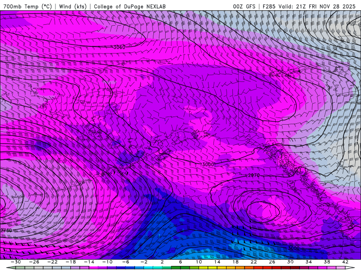
Task: Select the 10 temperature legend label
Action: coord(199,262)
